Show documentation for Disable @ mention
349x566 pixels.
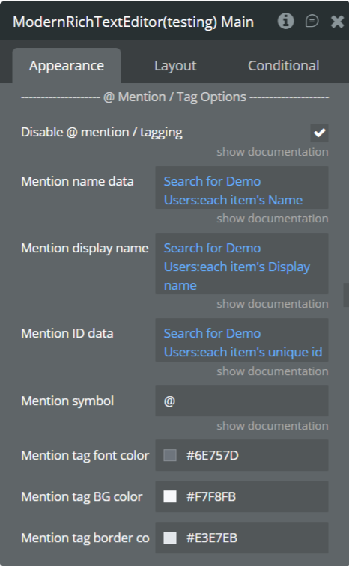(273, 152)
